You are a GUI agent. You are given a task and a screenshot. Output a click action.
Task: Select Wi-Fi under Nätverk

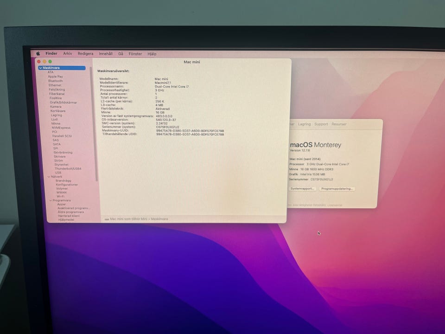click(x=60, y=197)
